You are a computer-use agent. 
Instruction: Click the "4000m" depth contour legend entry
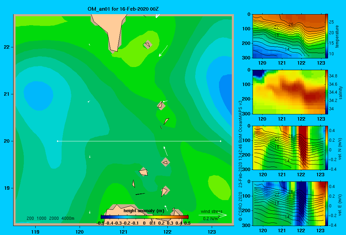[68, 218]
